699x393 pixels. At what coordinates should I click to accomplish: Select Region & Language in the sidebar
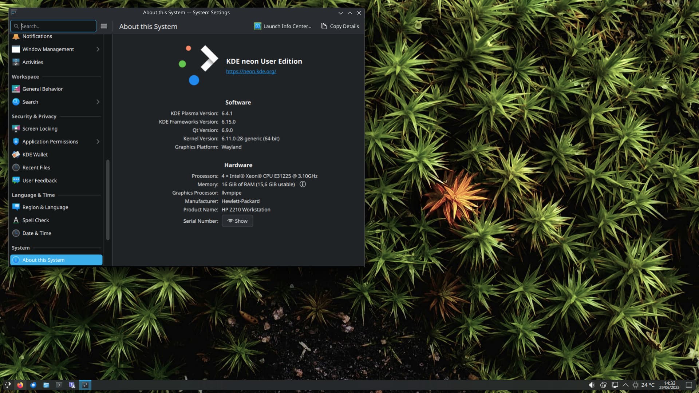click(x=45, y=207)
